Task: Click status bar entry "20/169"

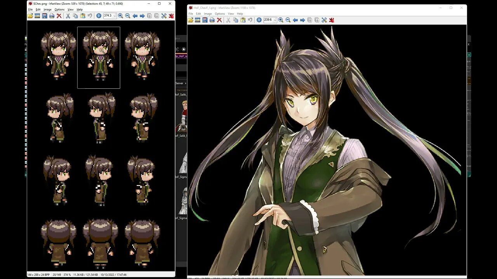Action: (57, 275)
